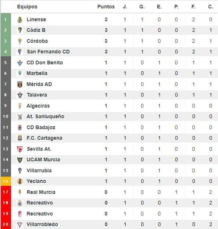Click the Villarrobledo crest icon
218x229 pixels.
click(20, 225)
